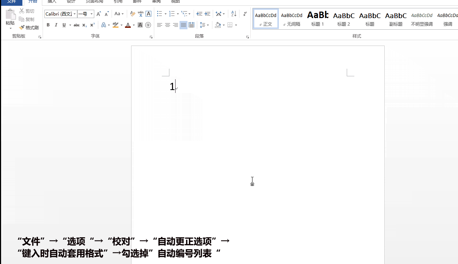The image size is (458, 264).
Task: Apply the 标题 1 (Heading 1) style
Action: 317,19
